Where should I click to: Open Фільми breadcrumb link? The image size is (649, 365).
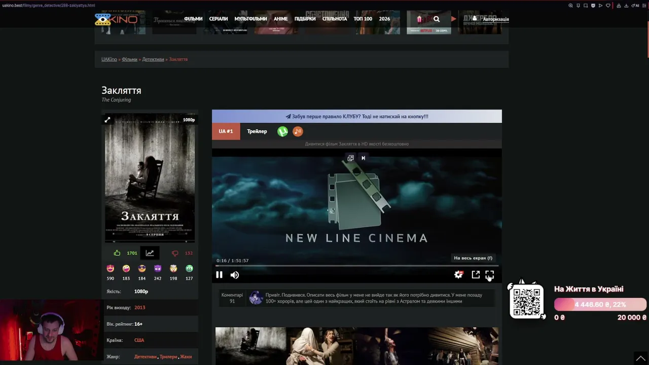pos(129,59)
